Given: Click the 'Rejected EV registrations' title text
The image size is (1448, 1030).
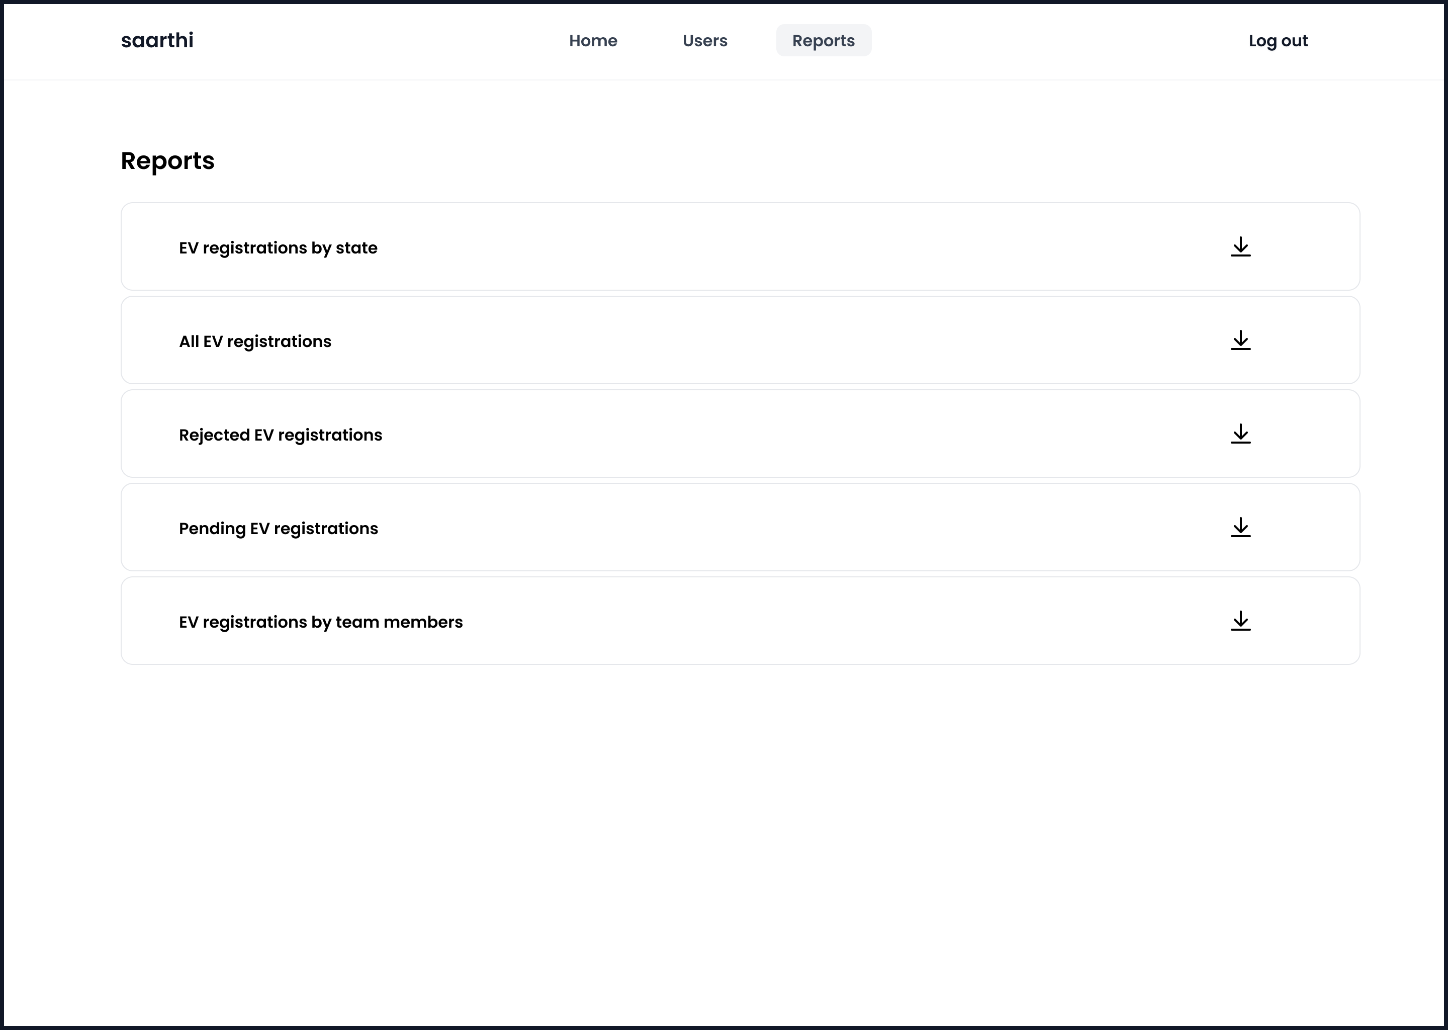Looking at the screenshot, I should (x=280, y=435).
